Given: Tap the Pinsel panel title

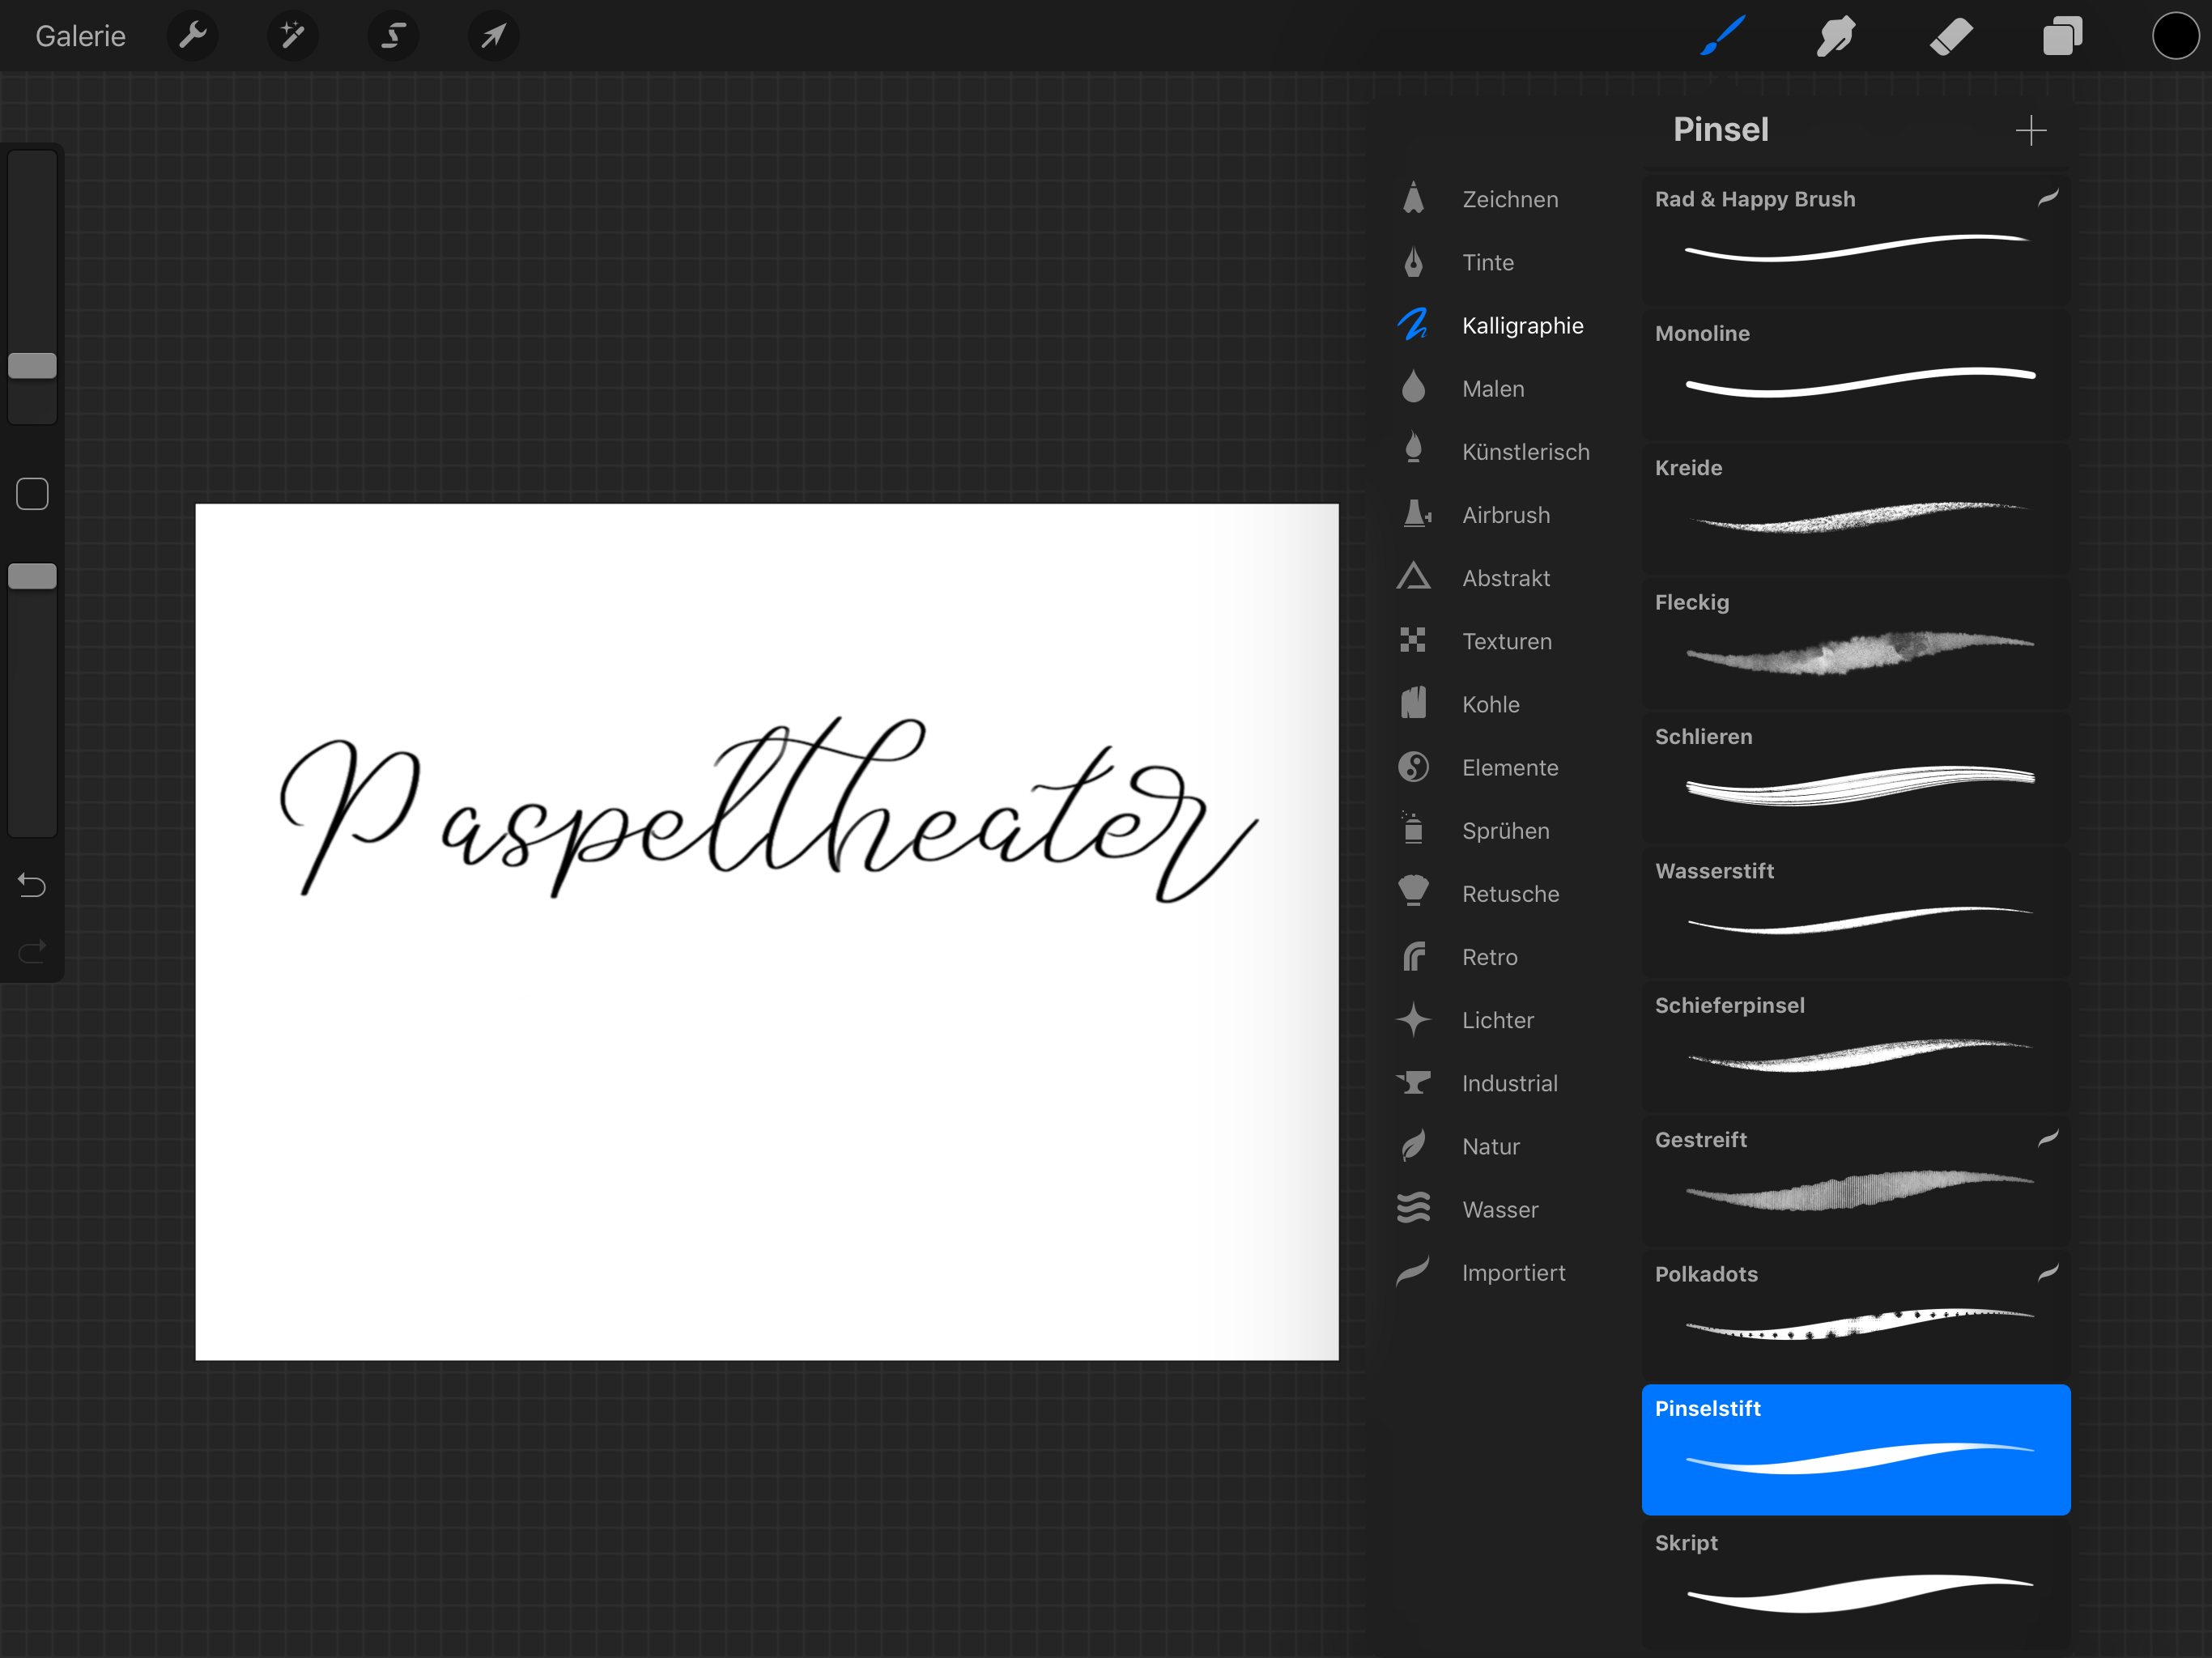Looking at the screenshot, I should (x=1720, y=129).
